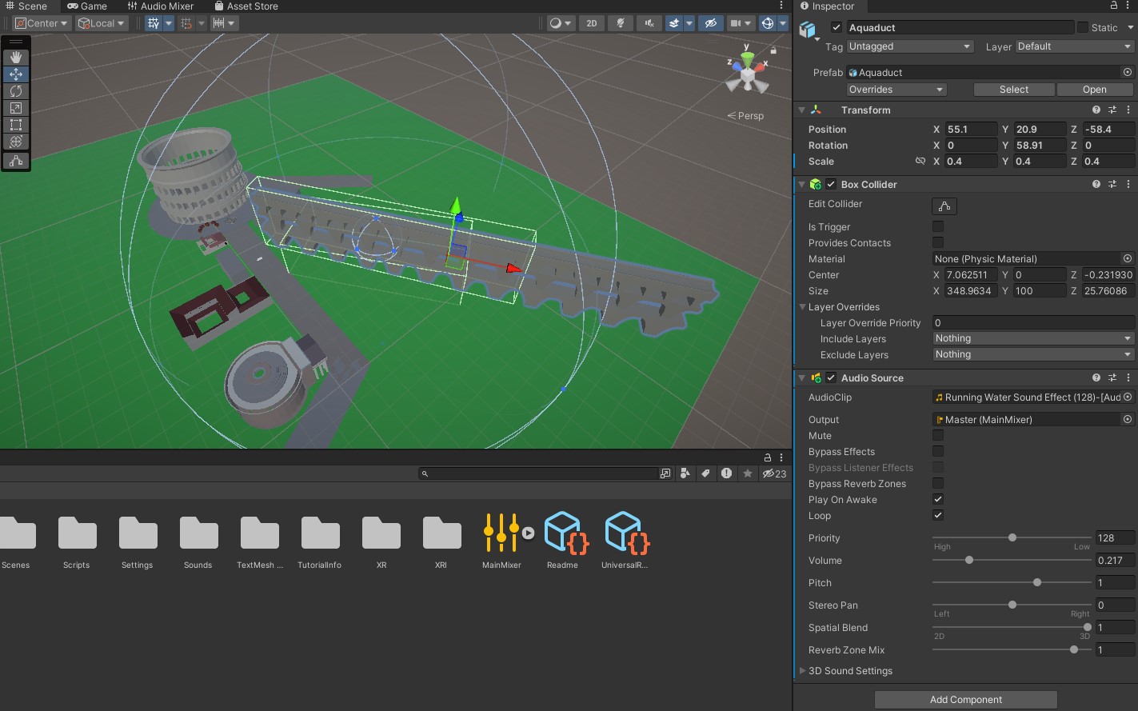Switch to the Game tab

[x=87, y=6]
